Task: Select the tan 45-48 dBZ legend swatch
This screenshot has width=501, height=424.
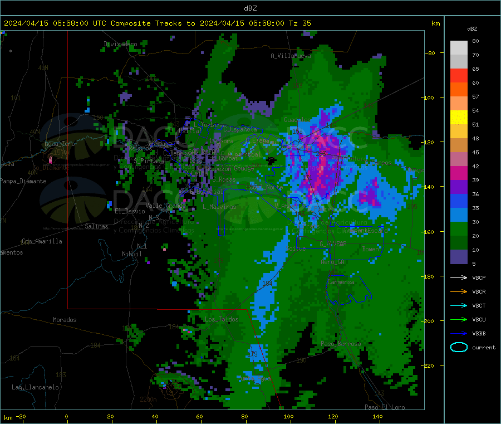Action: pos(459,145)
